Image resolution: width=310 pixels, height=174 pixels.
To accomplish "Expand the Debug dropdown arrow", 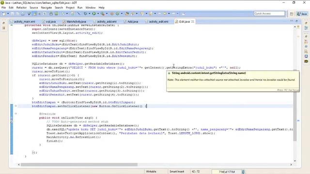I will (89, 14).
